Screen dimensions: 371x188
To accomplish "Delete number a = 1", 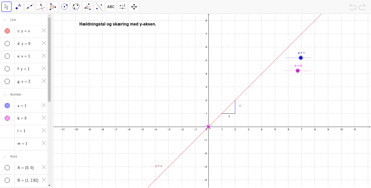I will click(44, 105).
